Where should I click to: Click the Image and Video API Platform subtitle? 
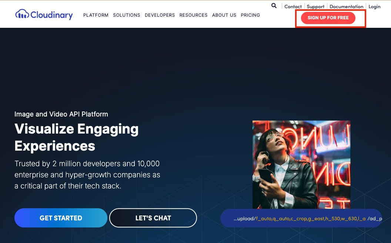tap(61, 114)
